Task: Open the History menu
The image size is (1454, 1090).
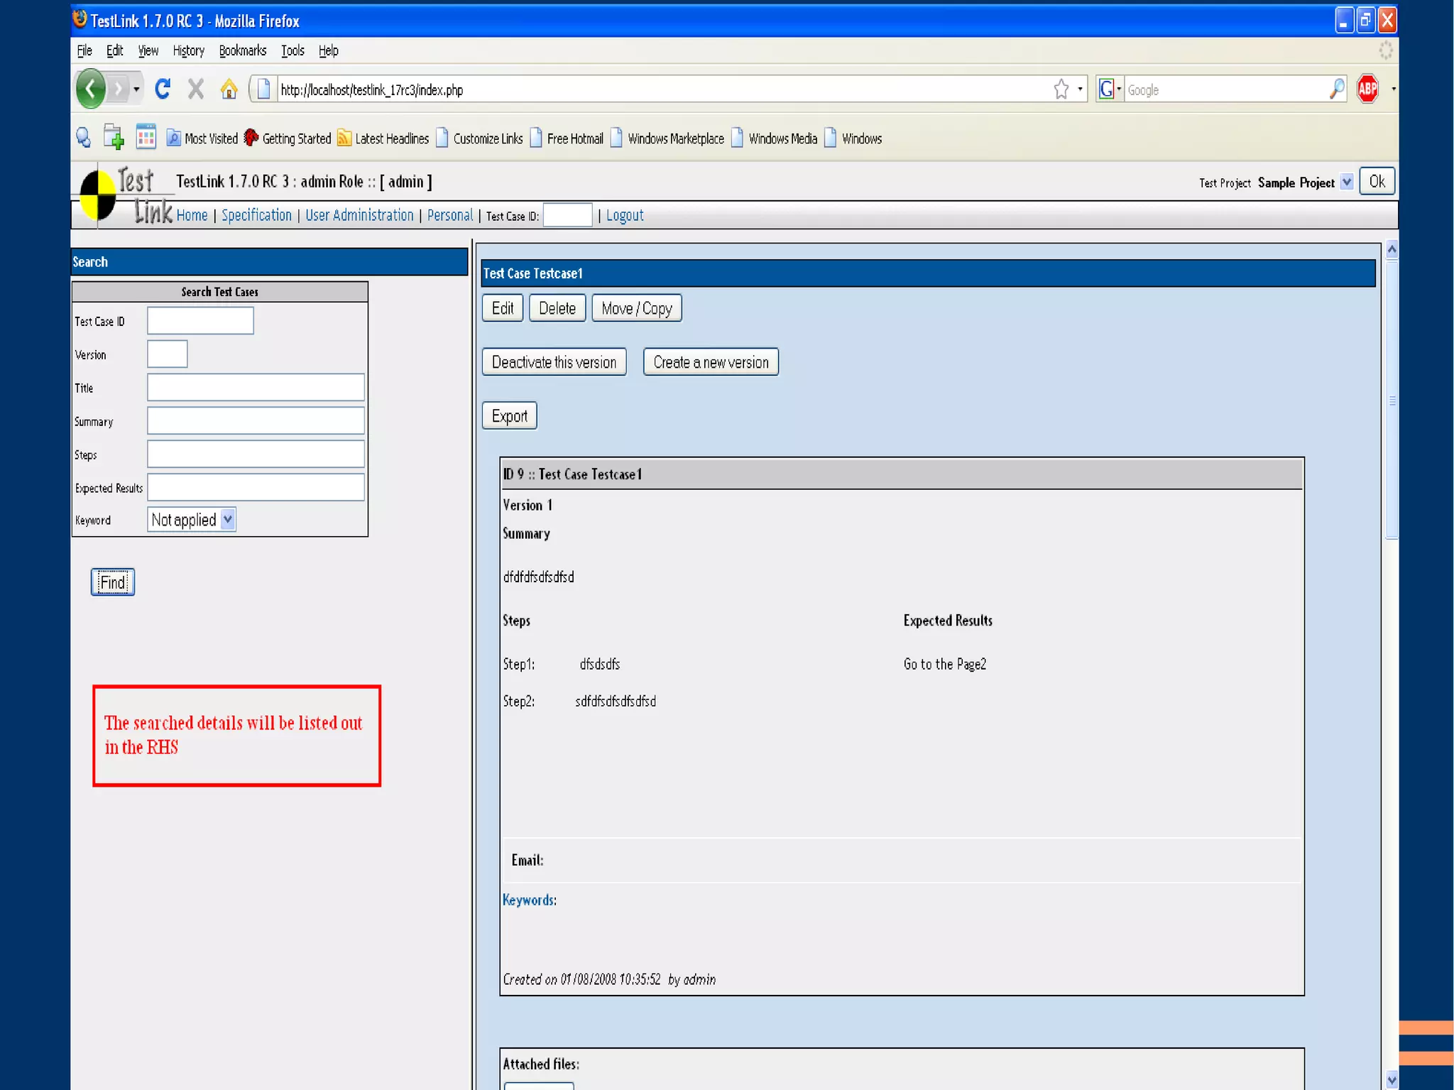Action: [188, 50]
